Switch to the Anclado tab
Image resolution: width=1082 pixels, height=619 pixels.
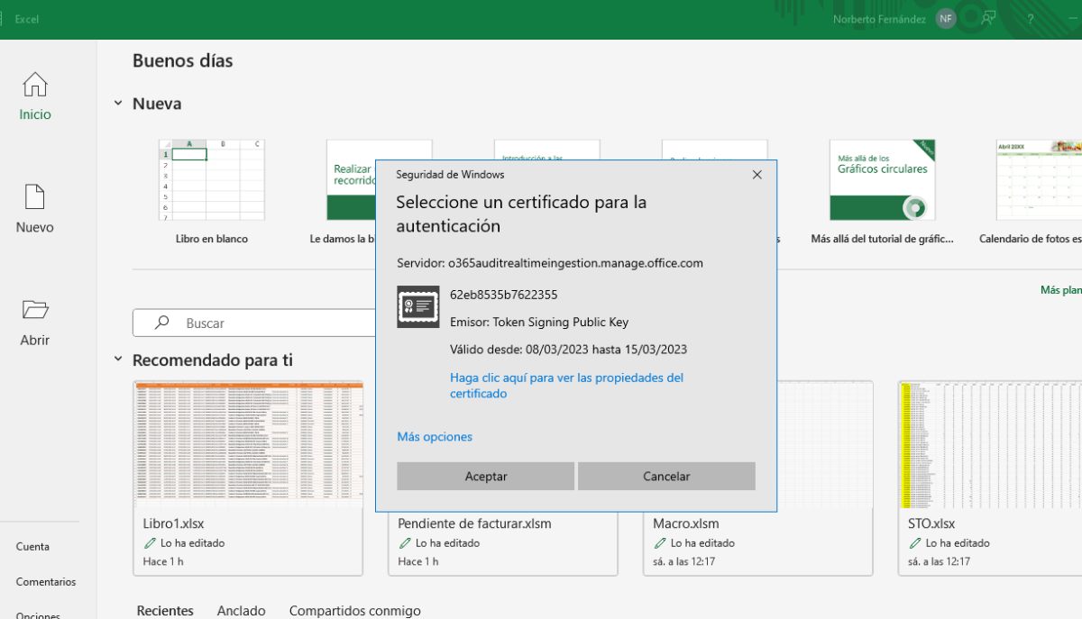241,610
